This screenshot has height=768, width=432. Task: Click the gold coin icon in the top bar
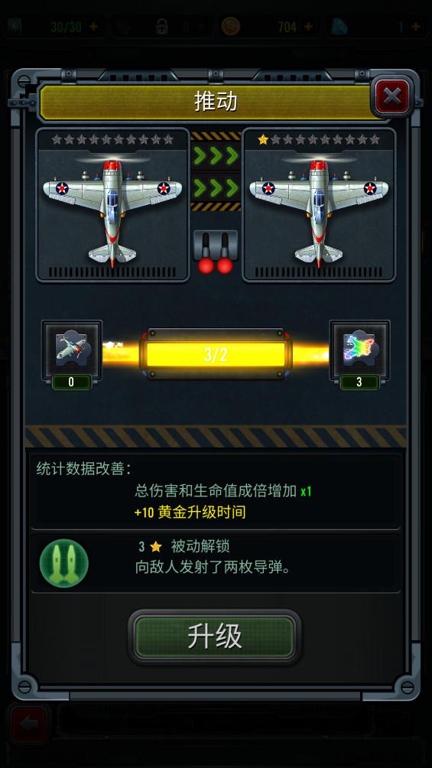[x=230, y=27]
